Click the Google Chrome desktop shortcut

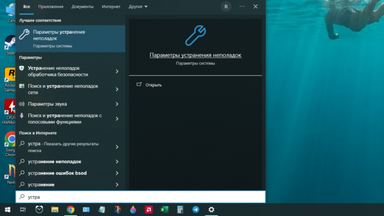(10, 144)
